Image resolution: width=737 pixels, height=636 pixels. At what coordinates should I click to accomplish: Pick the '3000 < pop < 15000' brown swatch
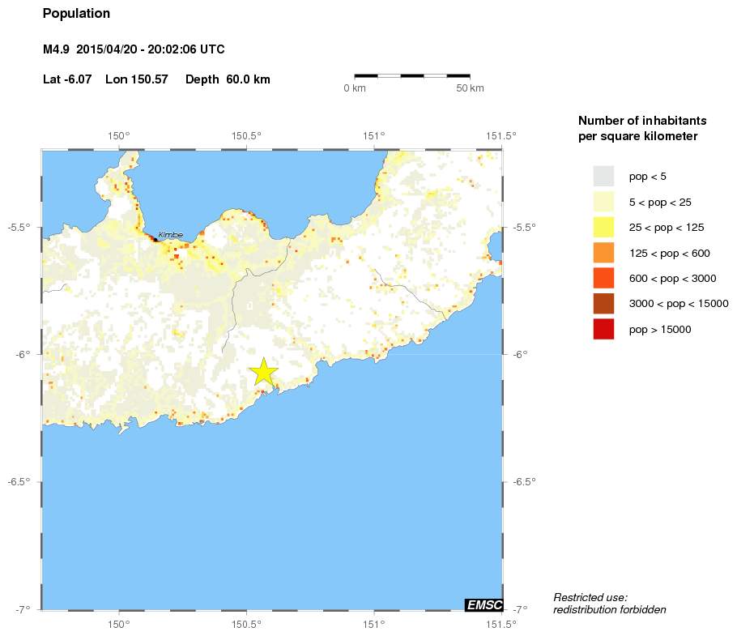603,304
